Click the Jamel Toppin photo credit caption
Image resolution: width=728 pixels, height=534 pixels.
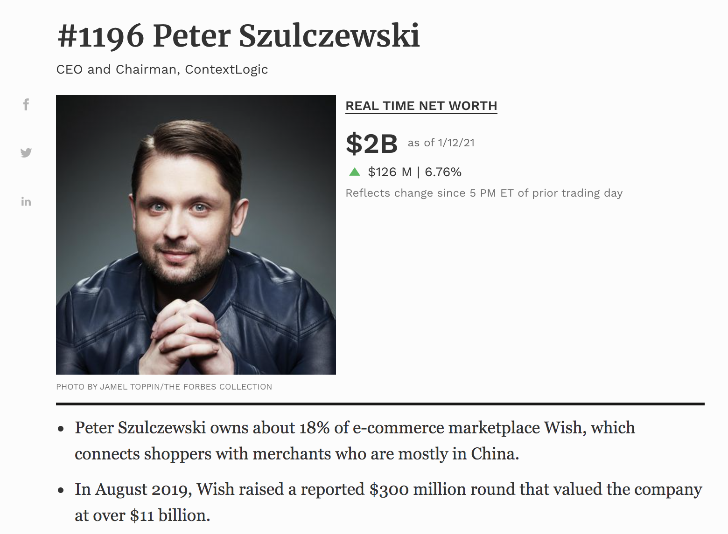(x=164, y=387)
